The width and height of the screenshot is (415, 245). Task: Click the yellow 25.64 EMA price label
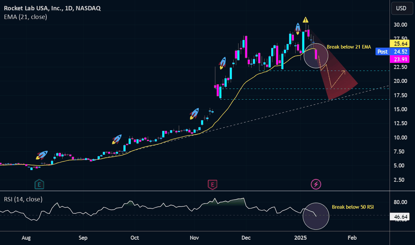[x=400, y=44]
